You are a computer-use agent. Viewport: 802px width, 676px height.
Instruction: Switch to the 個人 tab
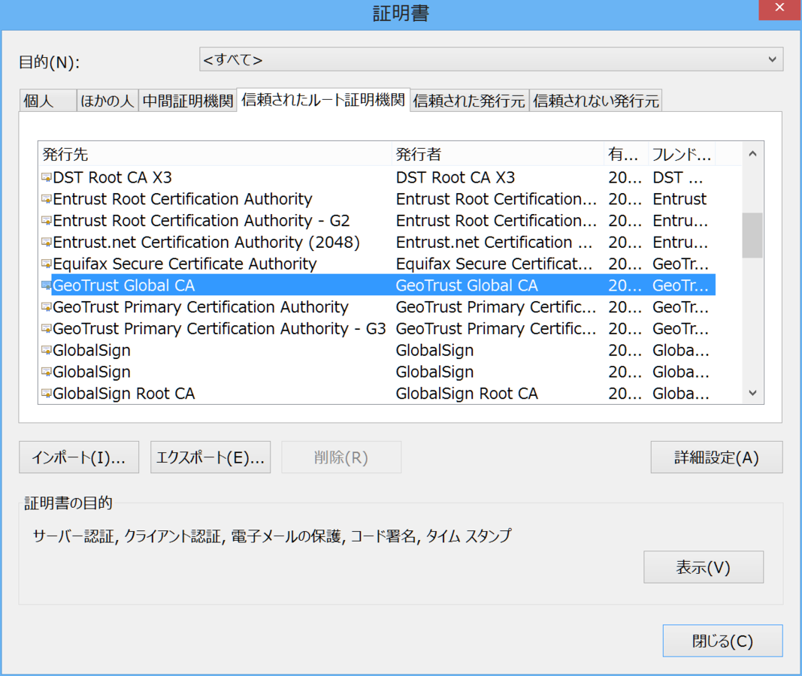pyautogui.click(x=47, y=101)
